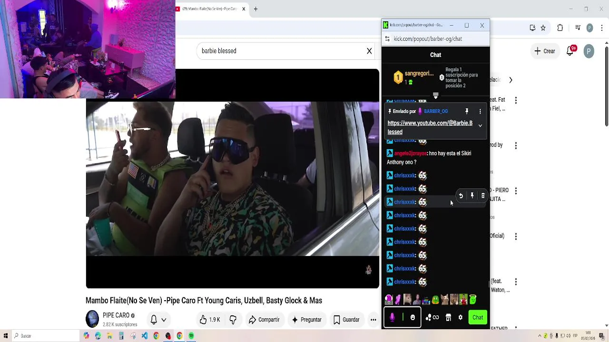The image size is (609, 342).
Task: Open Spotify from the taskbar
Action: pyautogui.click(x=191, y=336)
